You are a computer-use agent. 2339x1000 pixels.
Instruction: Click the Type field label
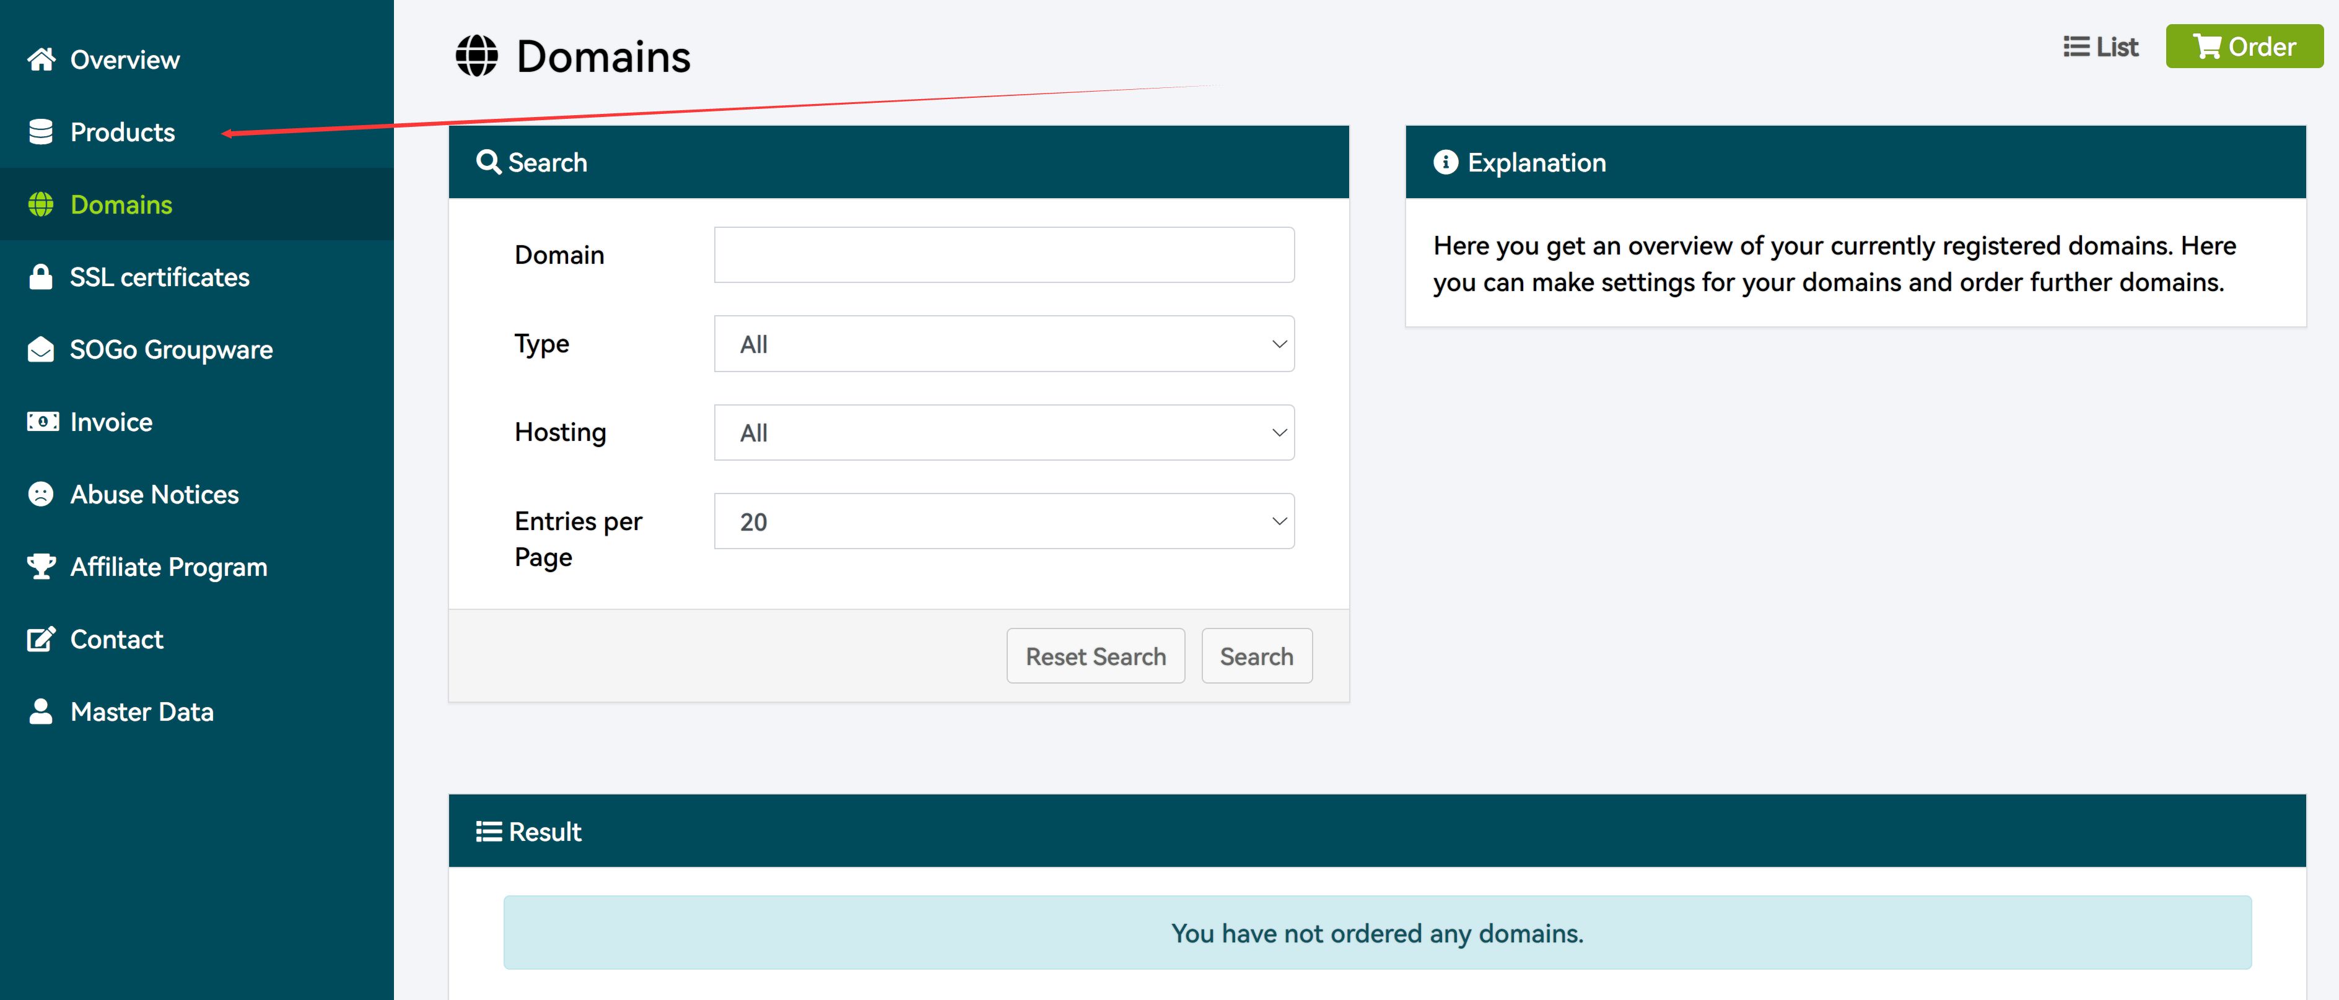(x=542, y=345)
